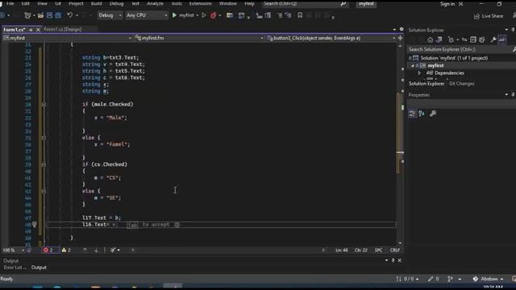Save all files with the double-disk icon
This screenshot has height=290, width=516.
pos(58,15)
